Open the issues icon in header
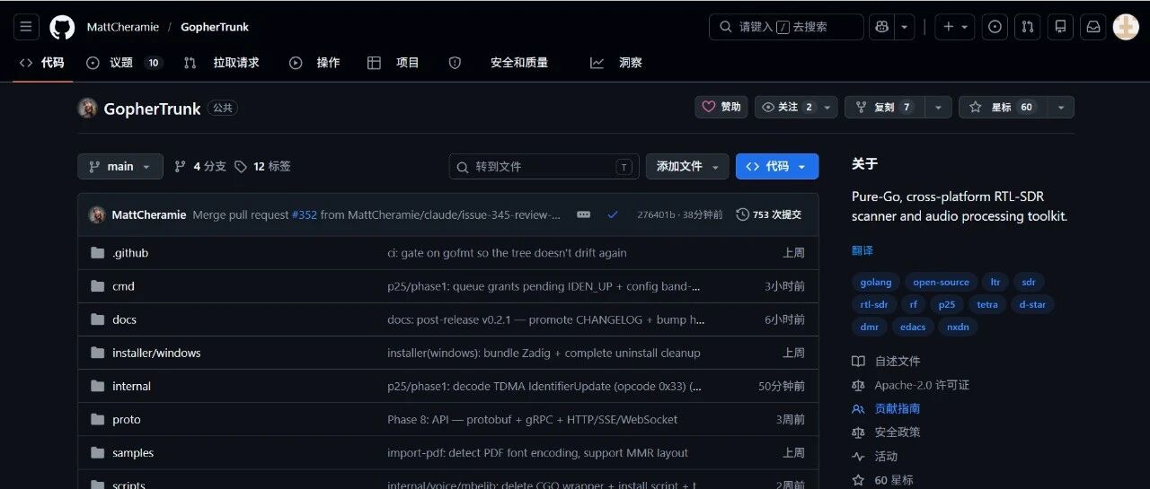 [x=995, y=27]
